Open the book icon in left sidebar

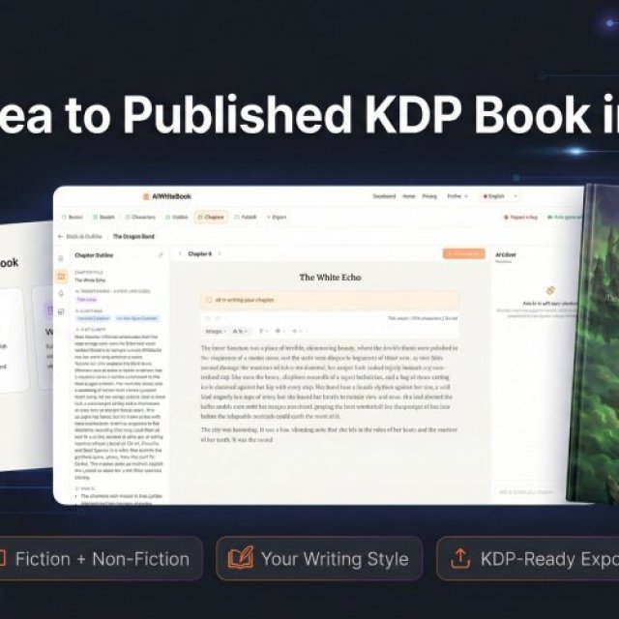click(x=62, y=276)
